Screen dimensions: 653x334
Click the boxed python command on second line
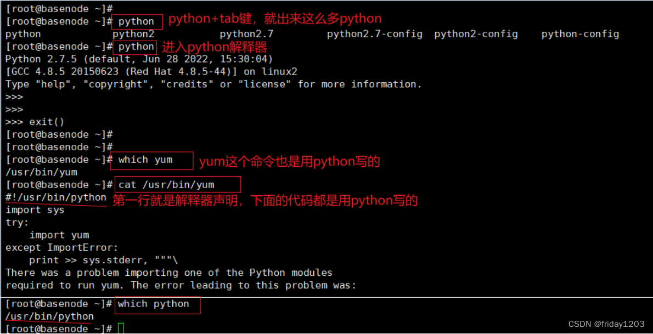[137, 21]
